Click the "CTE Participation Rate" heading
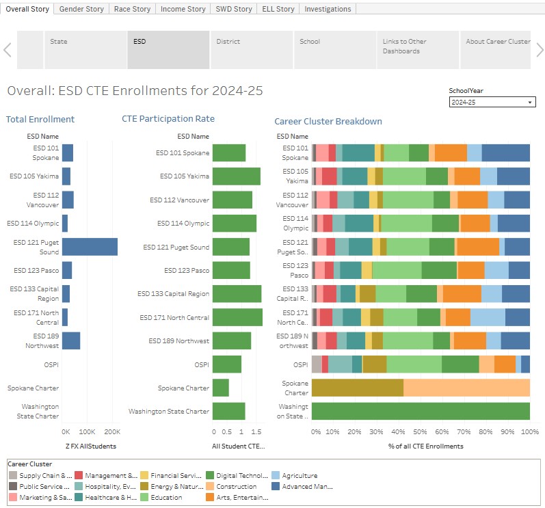The width and height of the screenshot is (545, 508). click(x=168, y=119)
